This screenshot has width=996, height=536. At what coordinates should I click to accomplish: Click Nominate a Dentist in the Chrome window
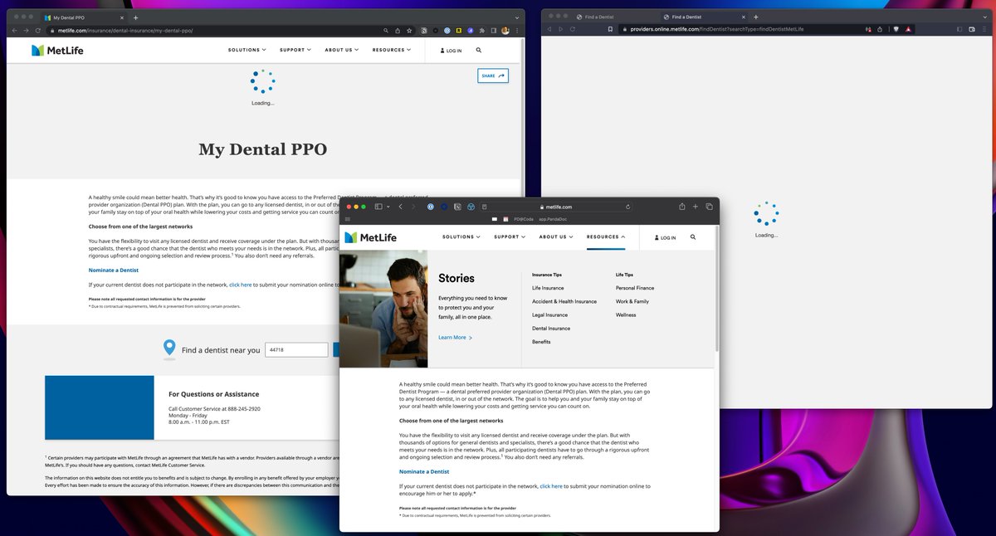coord(114,270)
